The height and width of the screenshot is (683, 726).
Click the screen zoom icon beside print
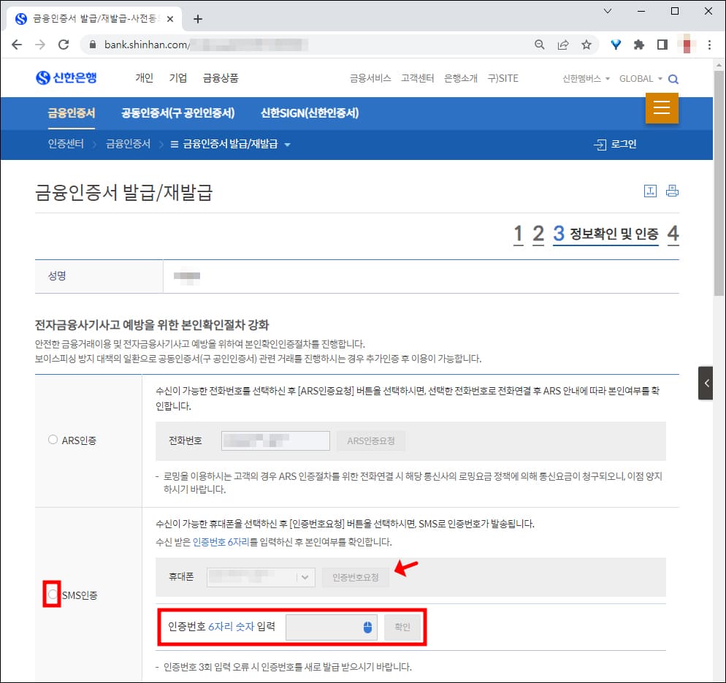(649, 190)
